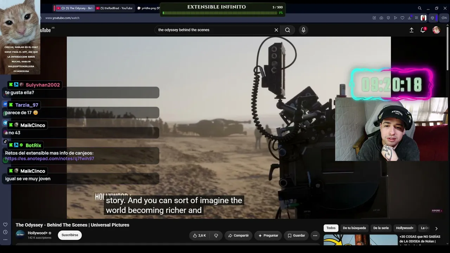Open the es.anotepad.com notes link in chat
The height and width of the screenshot is (253, 450).
click(x=50, y=158)
